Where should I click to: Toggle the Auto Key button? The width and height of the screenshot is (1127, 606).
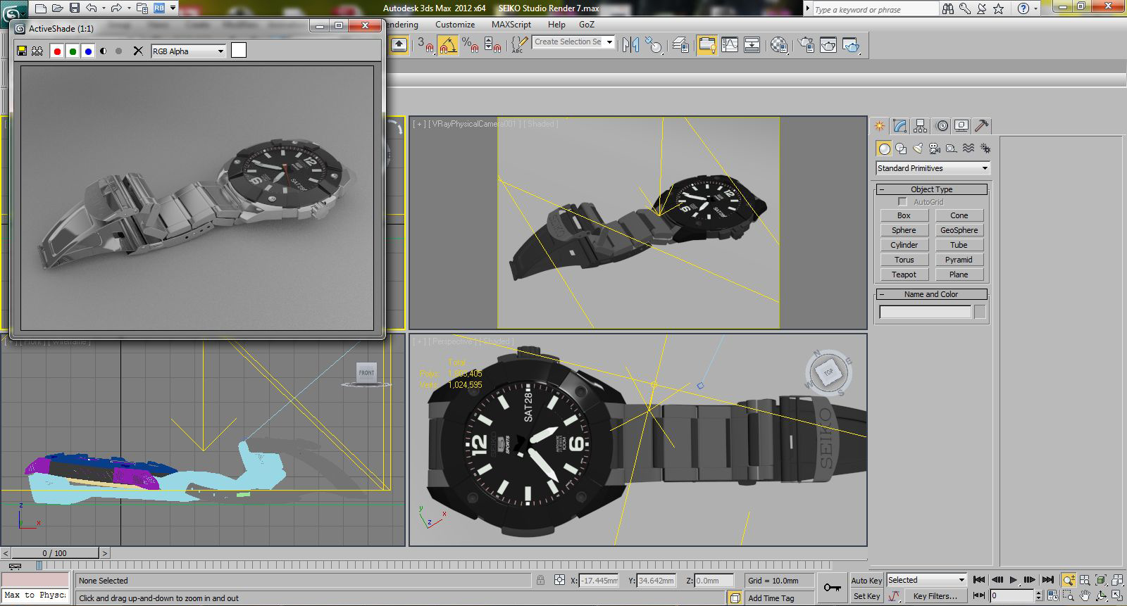point(866,581)
